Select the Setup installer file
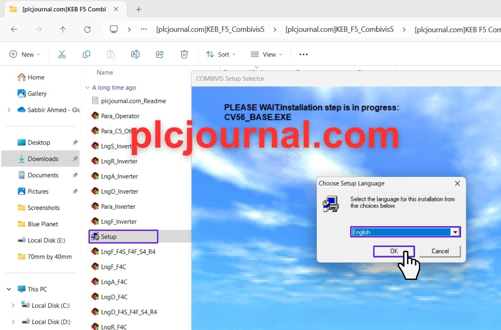 pyautogui.click(x=123, y=237)
